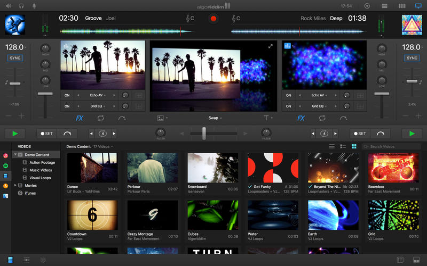Open Spotify source in the sidebar
The image size is (427, 266).
5,165
